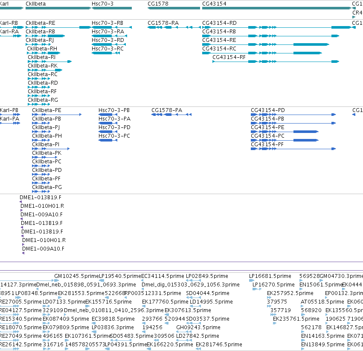Image resolution: width=363 pixels, height=351 pixels.
Task: Select protein label CG43154-PD
Action: [268, 110]
